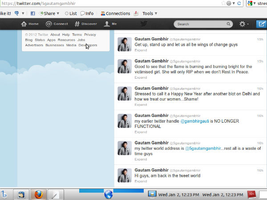This screenshot has width=267, height=200.
Task: Expand the 'am back in the tweet world' tweet
Action: (x=141, y=181)
